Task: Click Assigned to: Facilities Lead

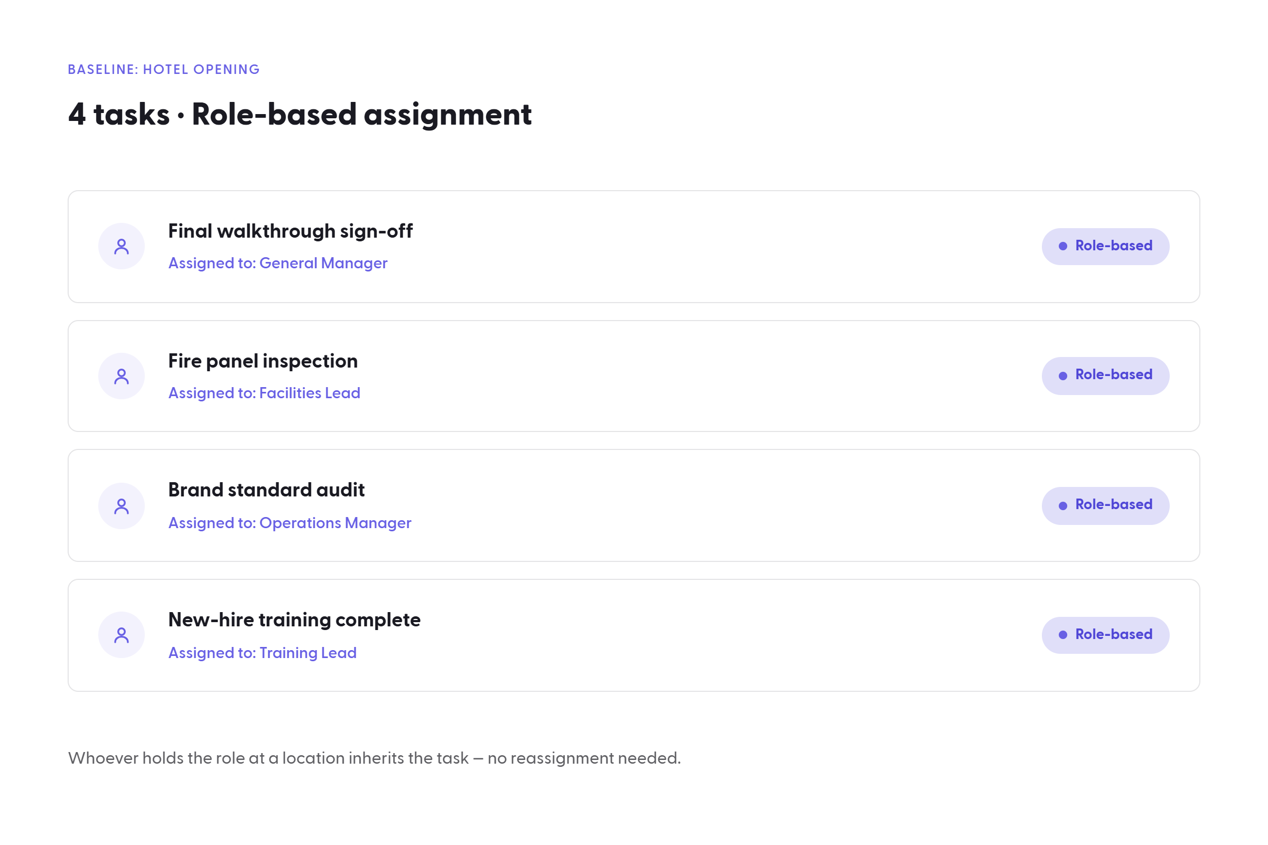Action: coord(264,393)
